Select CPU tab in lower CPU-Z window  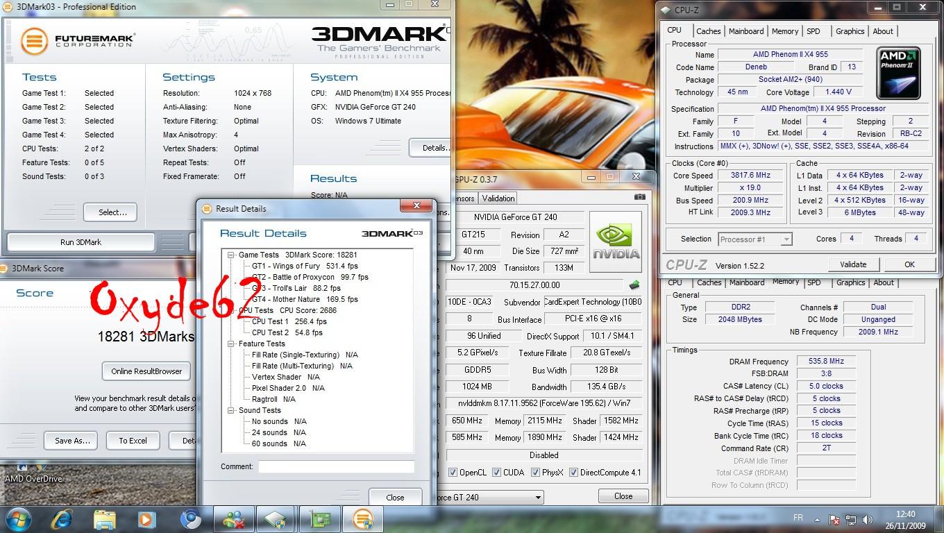tap(675, 282)
